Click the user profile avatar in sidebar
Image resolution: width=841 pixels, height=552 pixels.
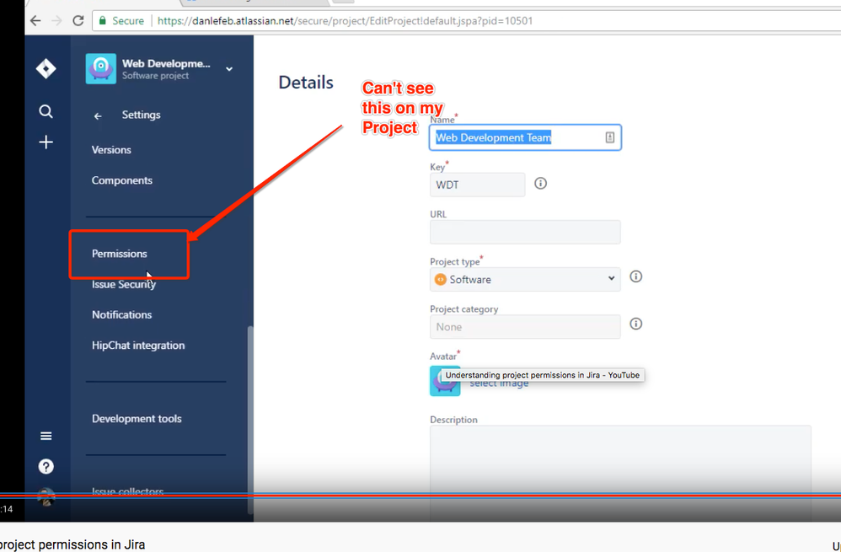coord(46,497)
